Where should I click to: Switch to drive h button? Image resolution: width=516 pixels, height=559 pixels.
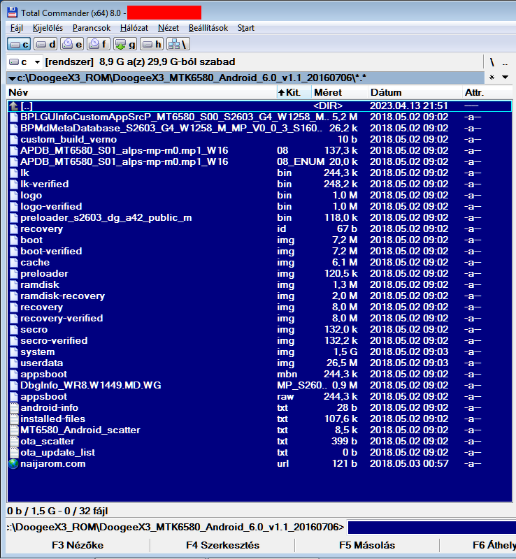click(x=152, y=44)
